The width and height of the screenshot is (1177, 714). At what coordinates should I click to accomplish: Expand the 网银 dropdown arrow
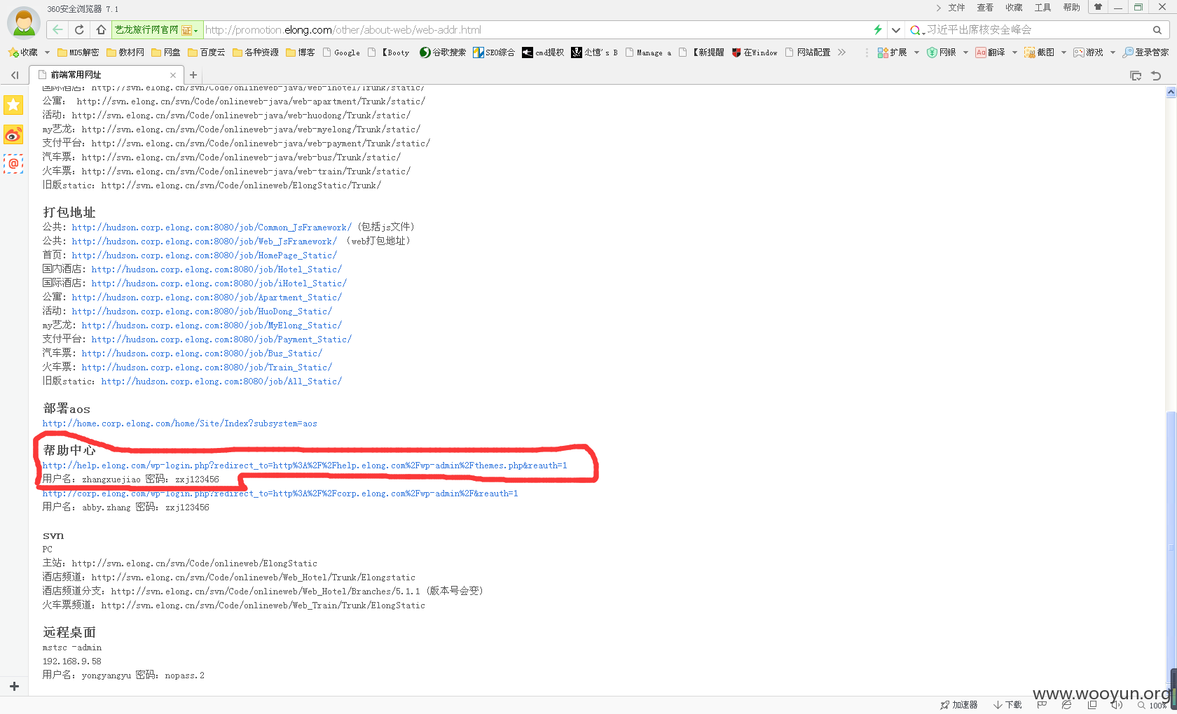point(965,52)
